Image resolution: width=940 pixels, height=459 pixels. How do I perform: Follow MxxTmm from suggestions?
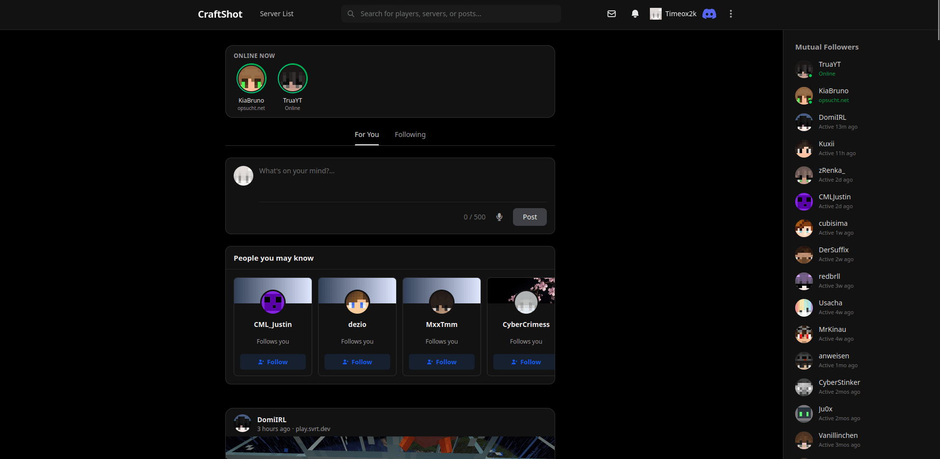coord(442,362)
